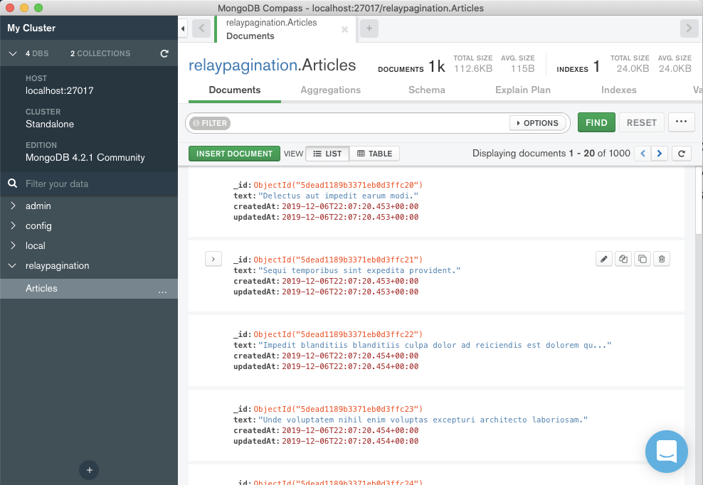Open the Aggregations tab

(x=330, y=90)
